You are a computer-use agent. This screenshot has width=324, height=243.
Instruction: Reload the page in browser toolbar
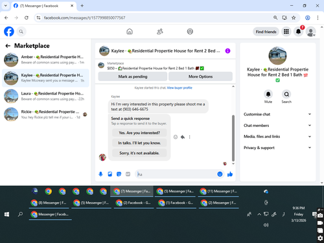coord(27,17)
